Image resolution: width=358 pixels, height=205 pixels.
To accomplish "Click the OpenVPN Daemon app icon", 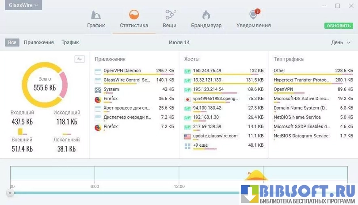I will tap(98, 71).
